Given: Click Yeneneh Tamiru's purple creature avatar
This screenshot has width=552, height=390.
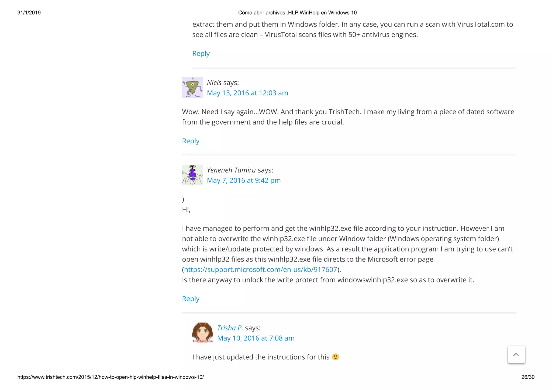Looking at the screenshot, I should 192,175.
